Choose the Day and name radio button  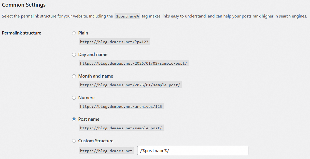(x=74, y=55)
